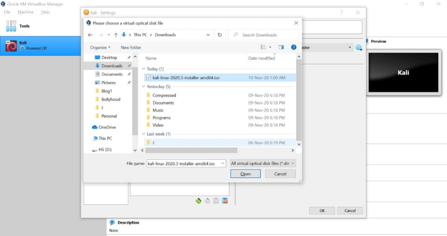447x236 pixels.
Task: Select Documents in the navigation pane
Action: pos(112,74)
